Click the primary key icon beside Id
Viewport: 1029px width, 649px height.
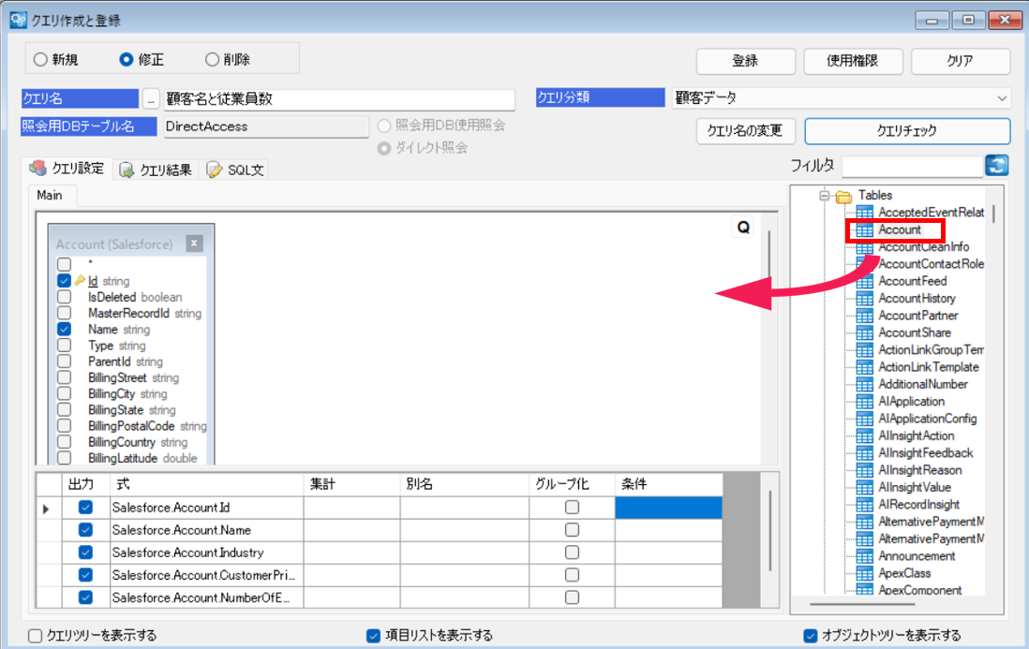(80, 281)
